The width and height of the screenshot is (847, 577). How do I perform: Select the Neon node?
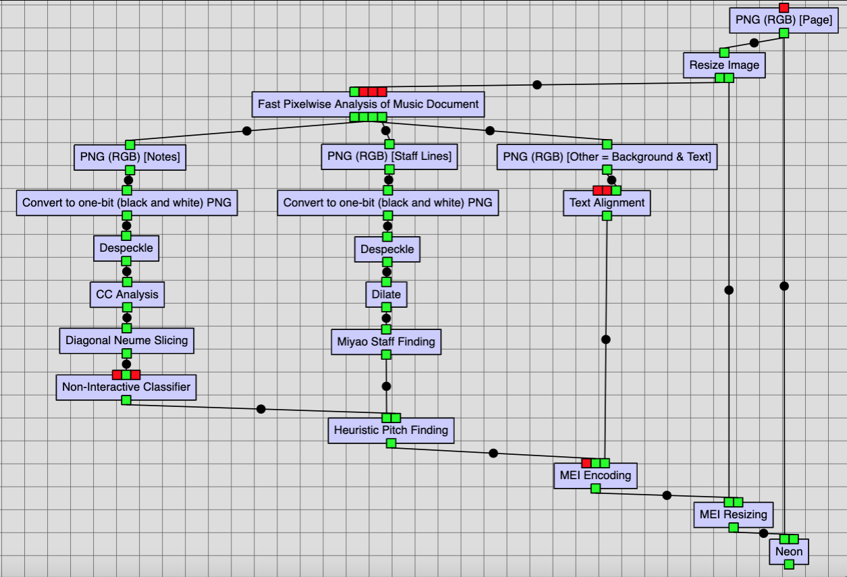coord(789,552)
